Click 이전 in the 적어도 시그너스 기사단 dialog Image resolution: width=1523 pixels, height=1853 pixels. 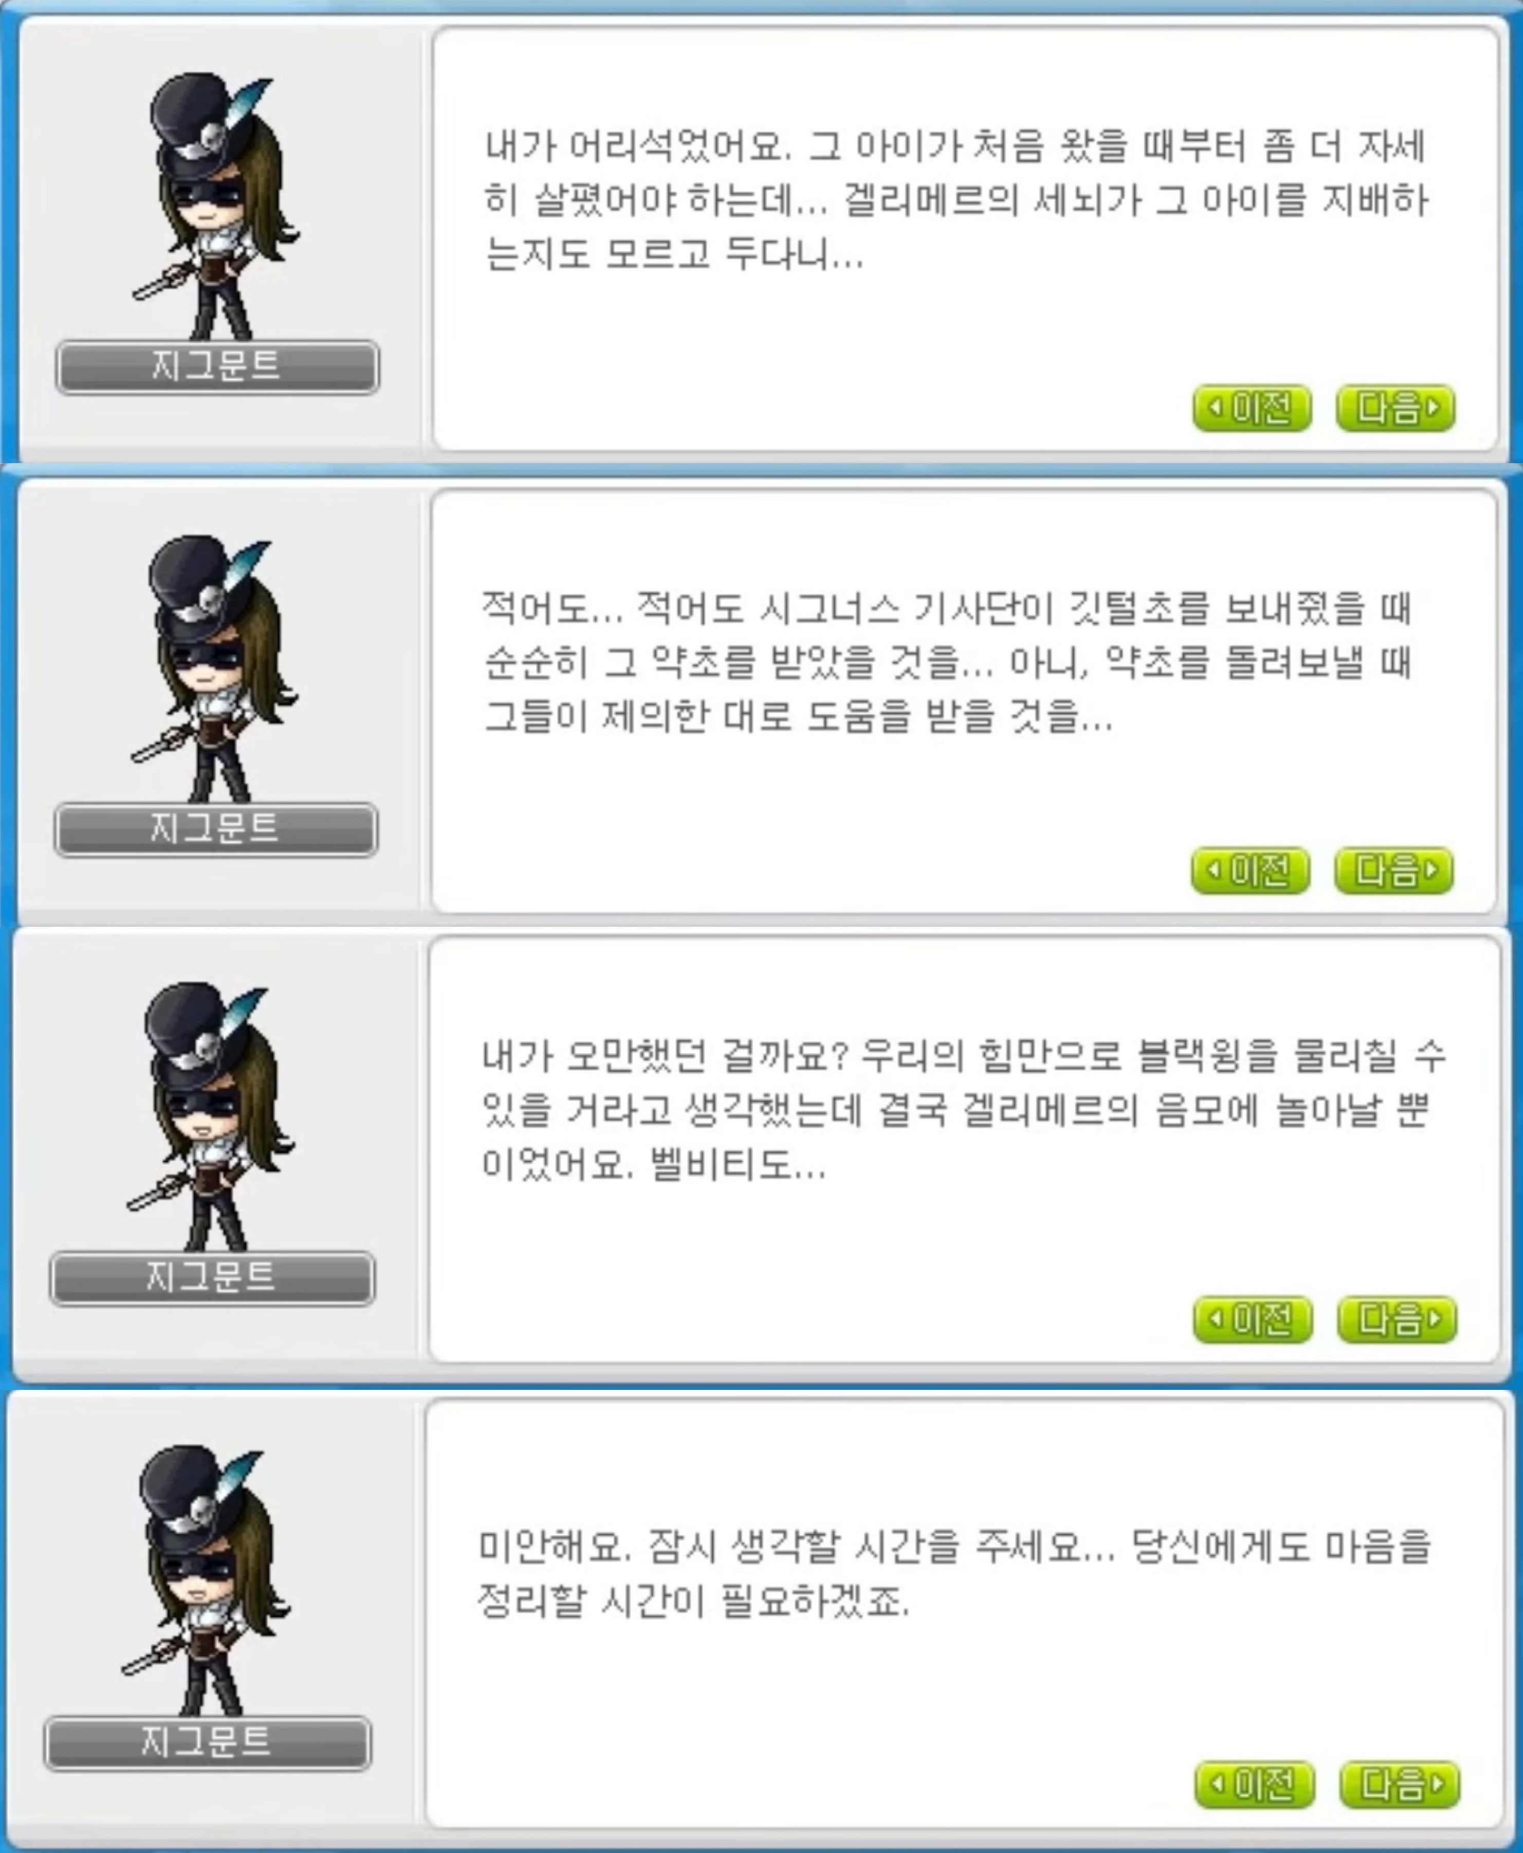pos(1250,870)
